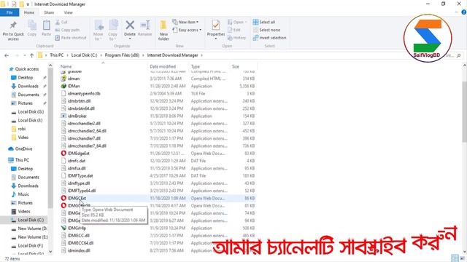Click the Cut command
The height and width of the screenshot is (262, 467).
point(61,22)
